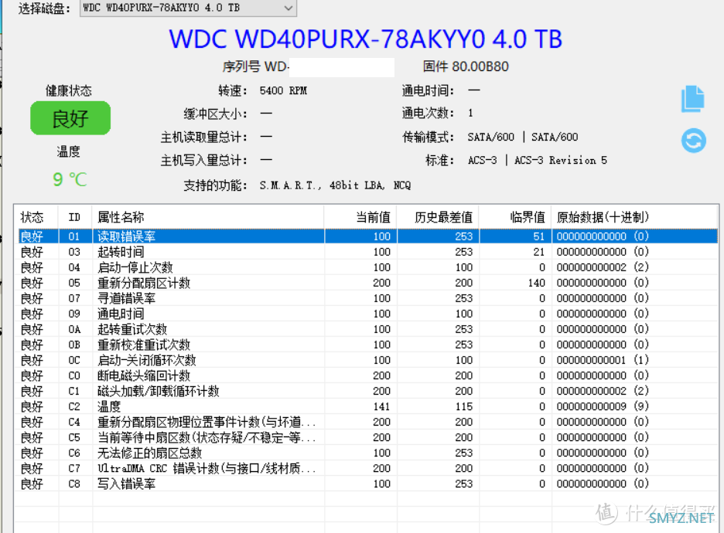Click the 序列号 WD- serial number label
Viewport: 724px width, 533px height.
[x=255, y=67]
